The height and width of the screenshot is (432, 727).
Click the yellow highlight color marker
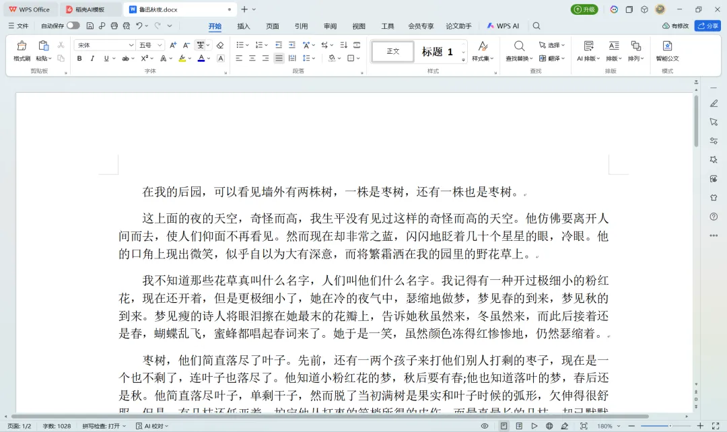(182, 59)
